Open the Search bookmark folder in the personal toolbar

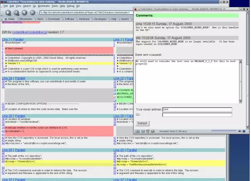[124, 19]
